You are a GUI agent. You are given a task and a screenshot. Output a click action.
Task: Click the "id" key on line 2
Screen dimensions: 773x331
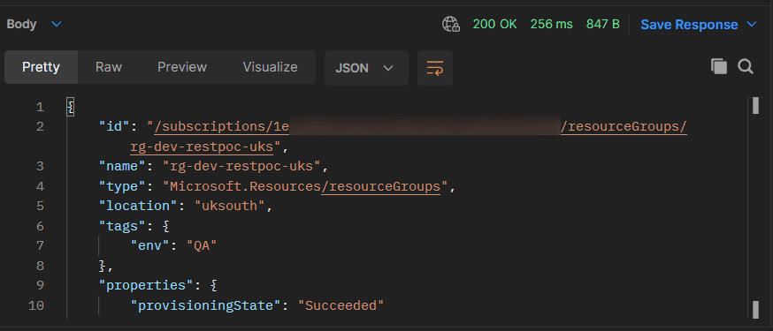tap(115, 127)
